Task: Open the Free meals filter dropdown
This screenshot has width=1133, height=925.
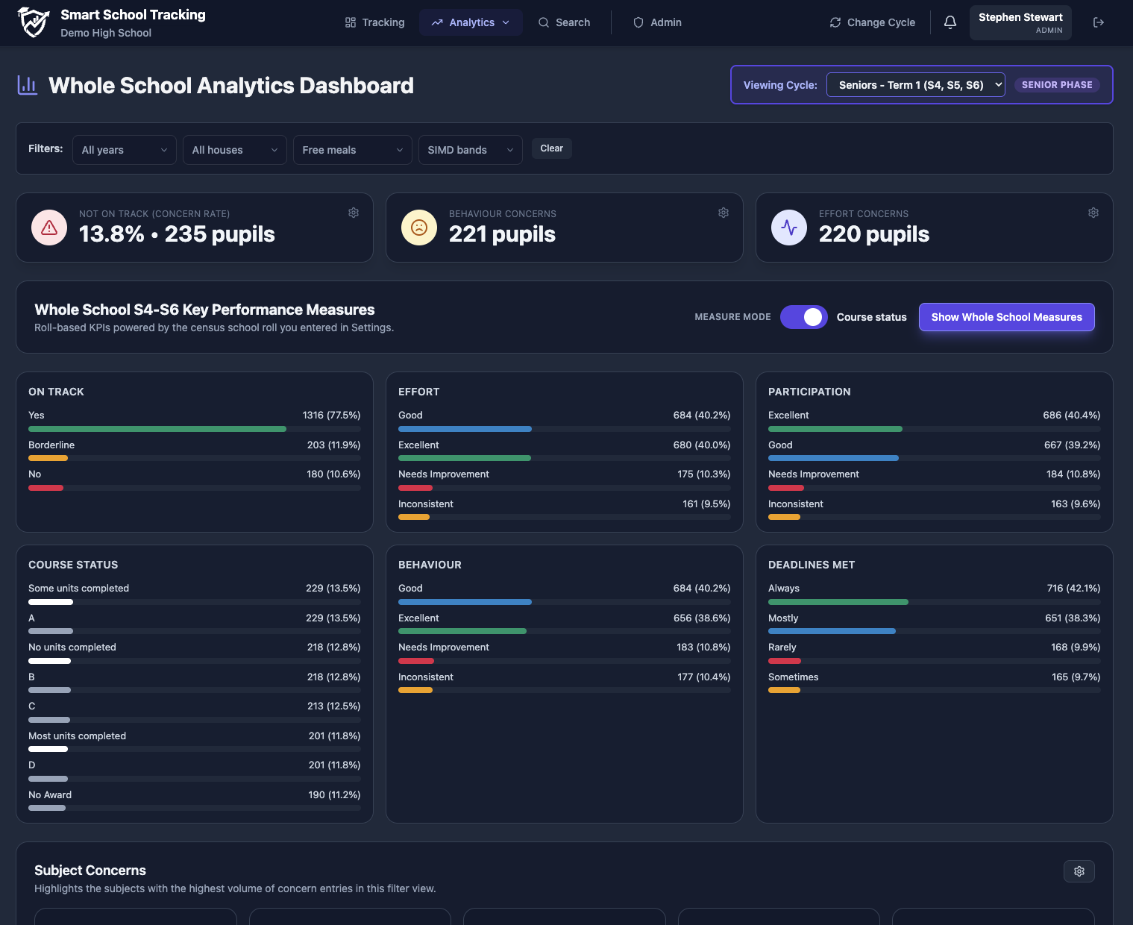Action: coord(352,149)
